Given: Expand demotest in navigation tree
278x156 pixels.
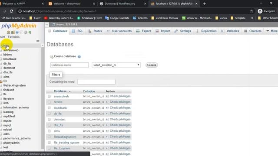Looking at the screenshot, I should pyautogui.click(x=1, y=68).
